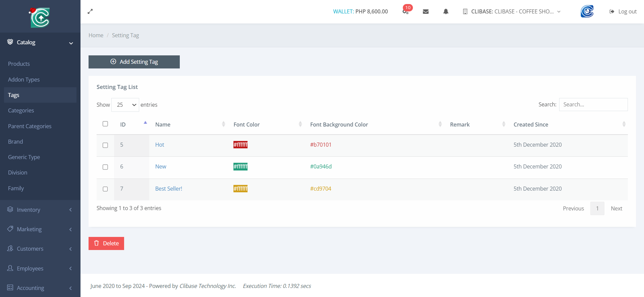Open the Show entries count dropdown
The width and height of the screenshot is (644, 297).
point(125,105)
